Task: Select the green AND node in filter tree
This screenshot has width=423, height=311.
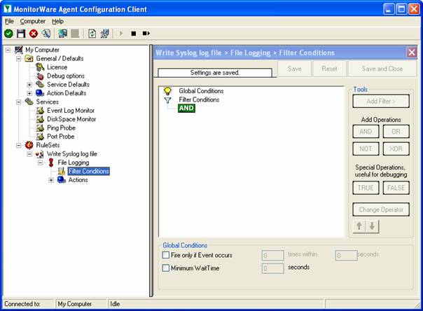Action: click(x=186, y=108)
